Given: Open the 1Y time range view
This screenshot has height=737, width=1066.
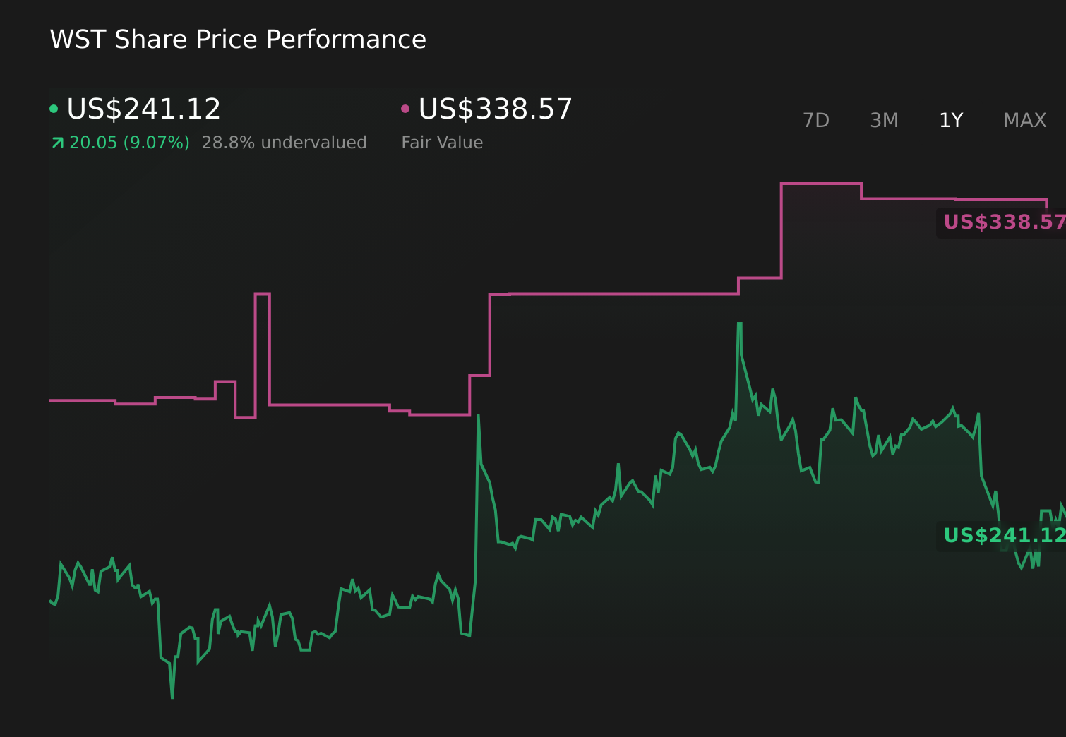Looking at the screenshot, I should click(x=950, y=120).
